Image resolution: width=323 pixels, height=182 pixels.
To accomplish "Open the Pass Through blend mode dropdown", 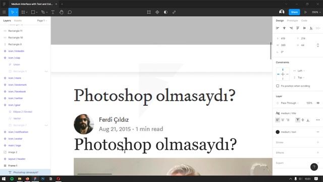I will click(x=289, y=103).
